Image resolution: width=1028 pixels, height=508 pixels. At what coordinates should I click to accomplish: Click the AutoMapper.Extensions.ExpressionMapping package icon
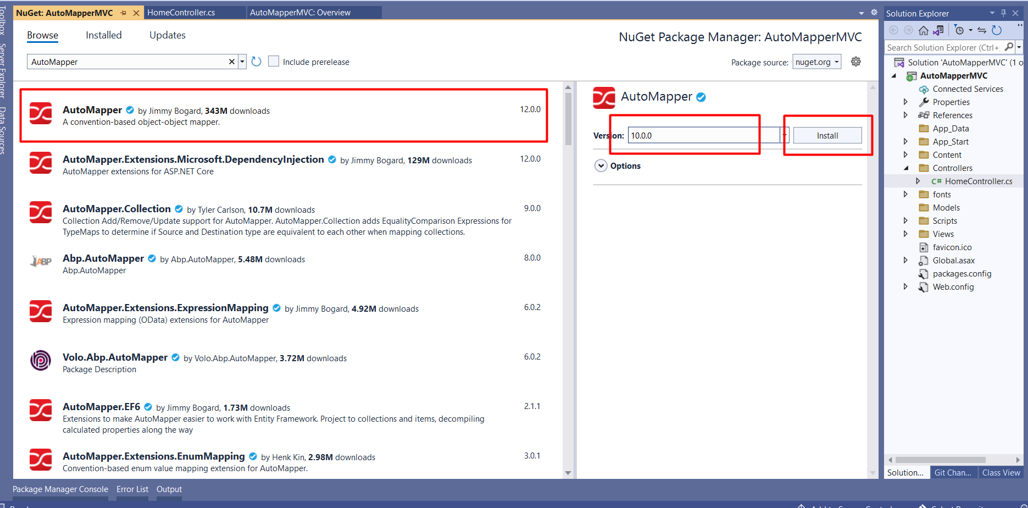(x=41, y=311)
